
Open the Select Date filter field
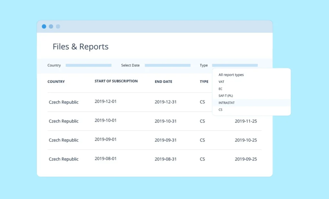pyautogui.click(x=167, y=65)
